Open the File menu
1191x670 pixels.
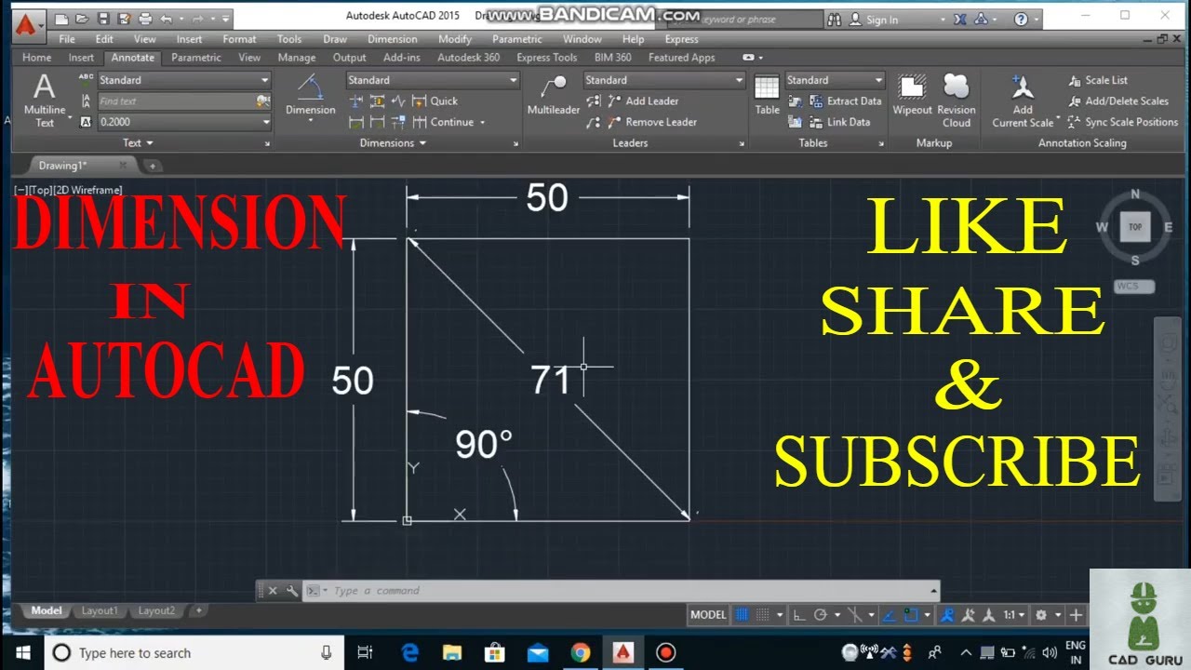coord(67,39)
